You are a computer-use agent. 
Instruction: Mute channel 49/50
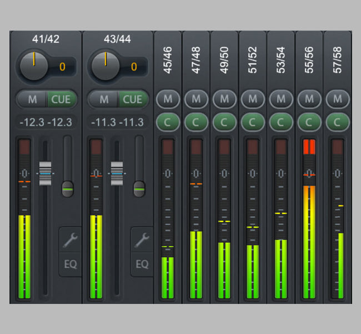pos(224,99)
